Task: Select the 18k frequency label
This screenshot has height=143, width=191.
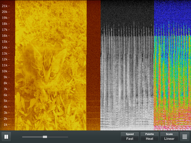Action: click(5, 24)
